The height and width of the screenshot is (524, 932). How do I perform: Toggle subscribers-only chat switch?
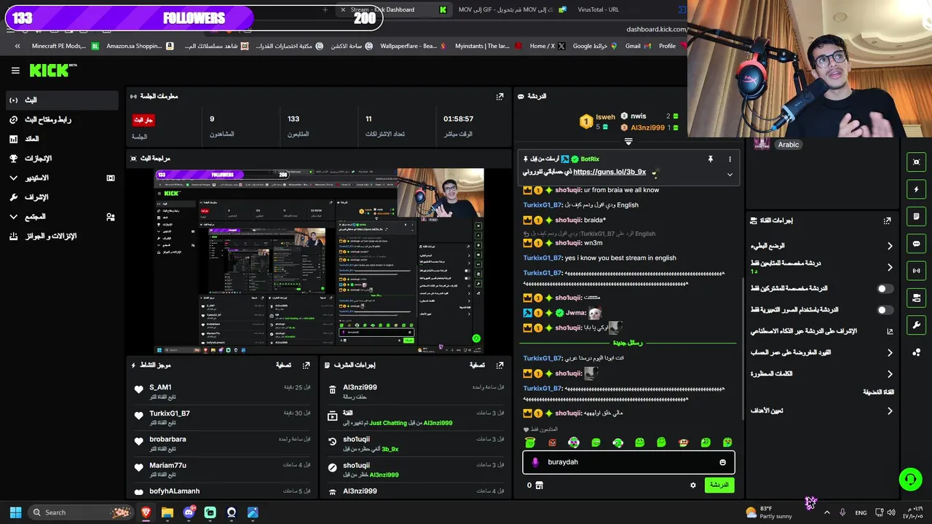[885, 289]
